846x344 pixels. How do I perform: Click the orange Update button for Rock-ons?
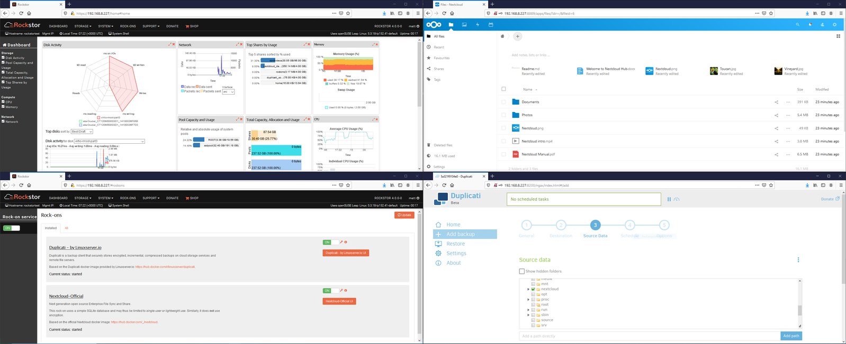coord(404,215)
